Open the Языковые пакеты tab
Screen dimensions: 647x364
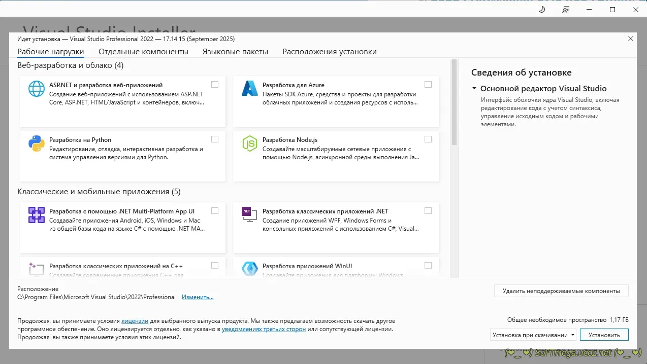[235, 52]
